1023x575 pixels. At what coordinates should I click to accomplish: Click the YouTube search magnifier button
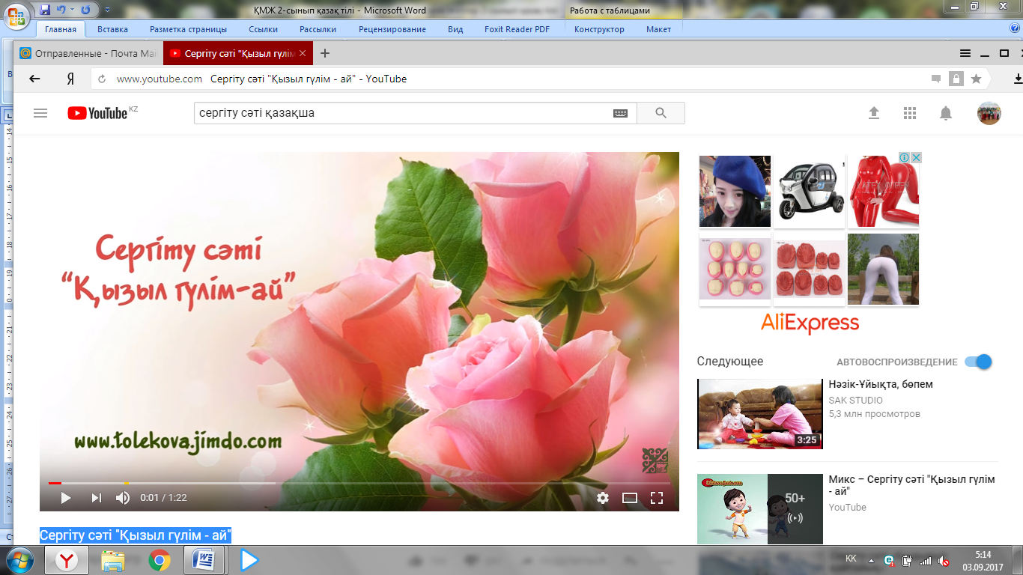[661, 113]
